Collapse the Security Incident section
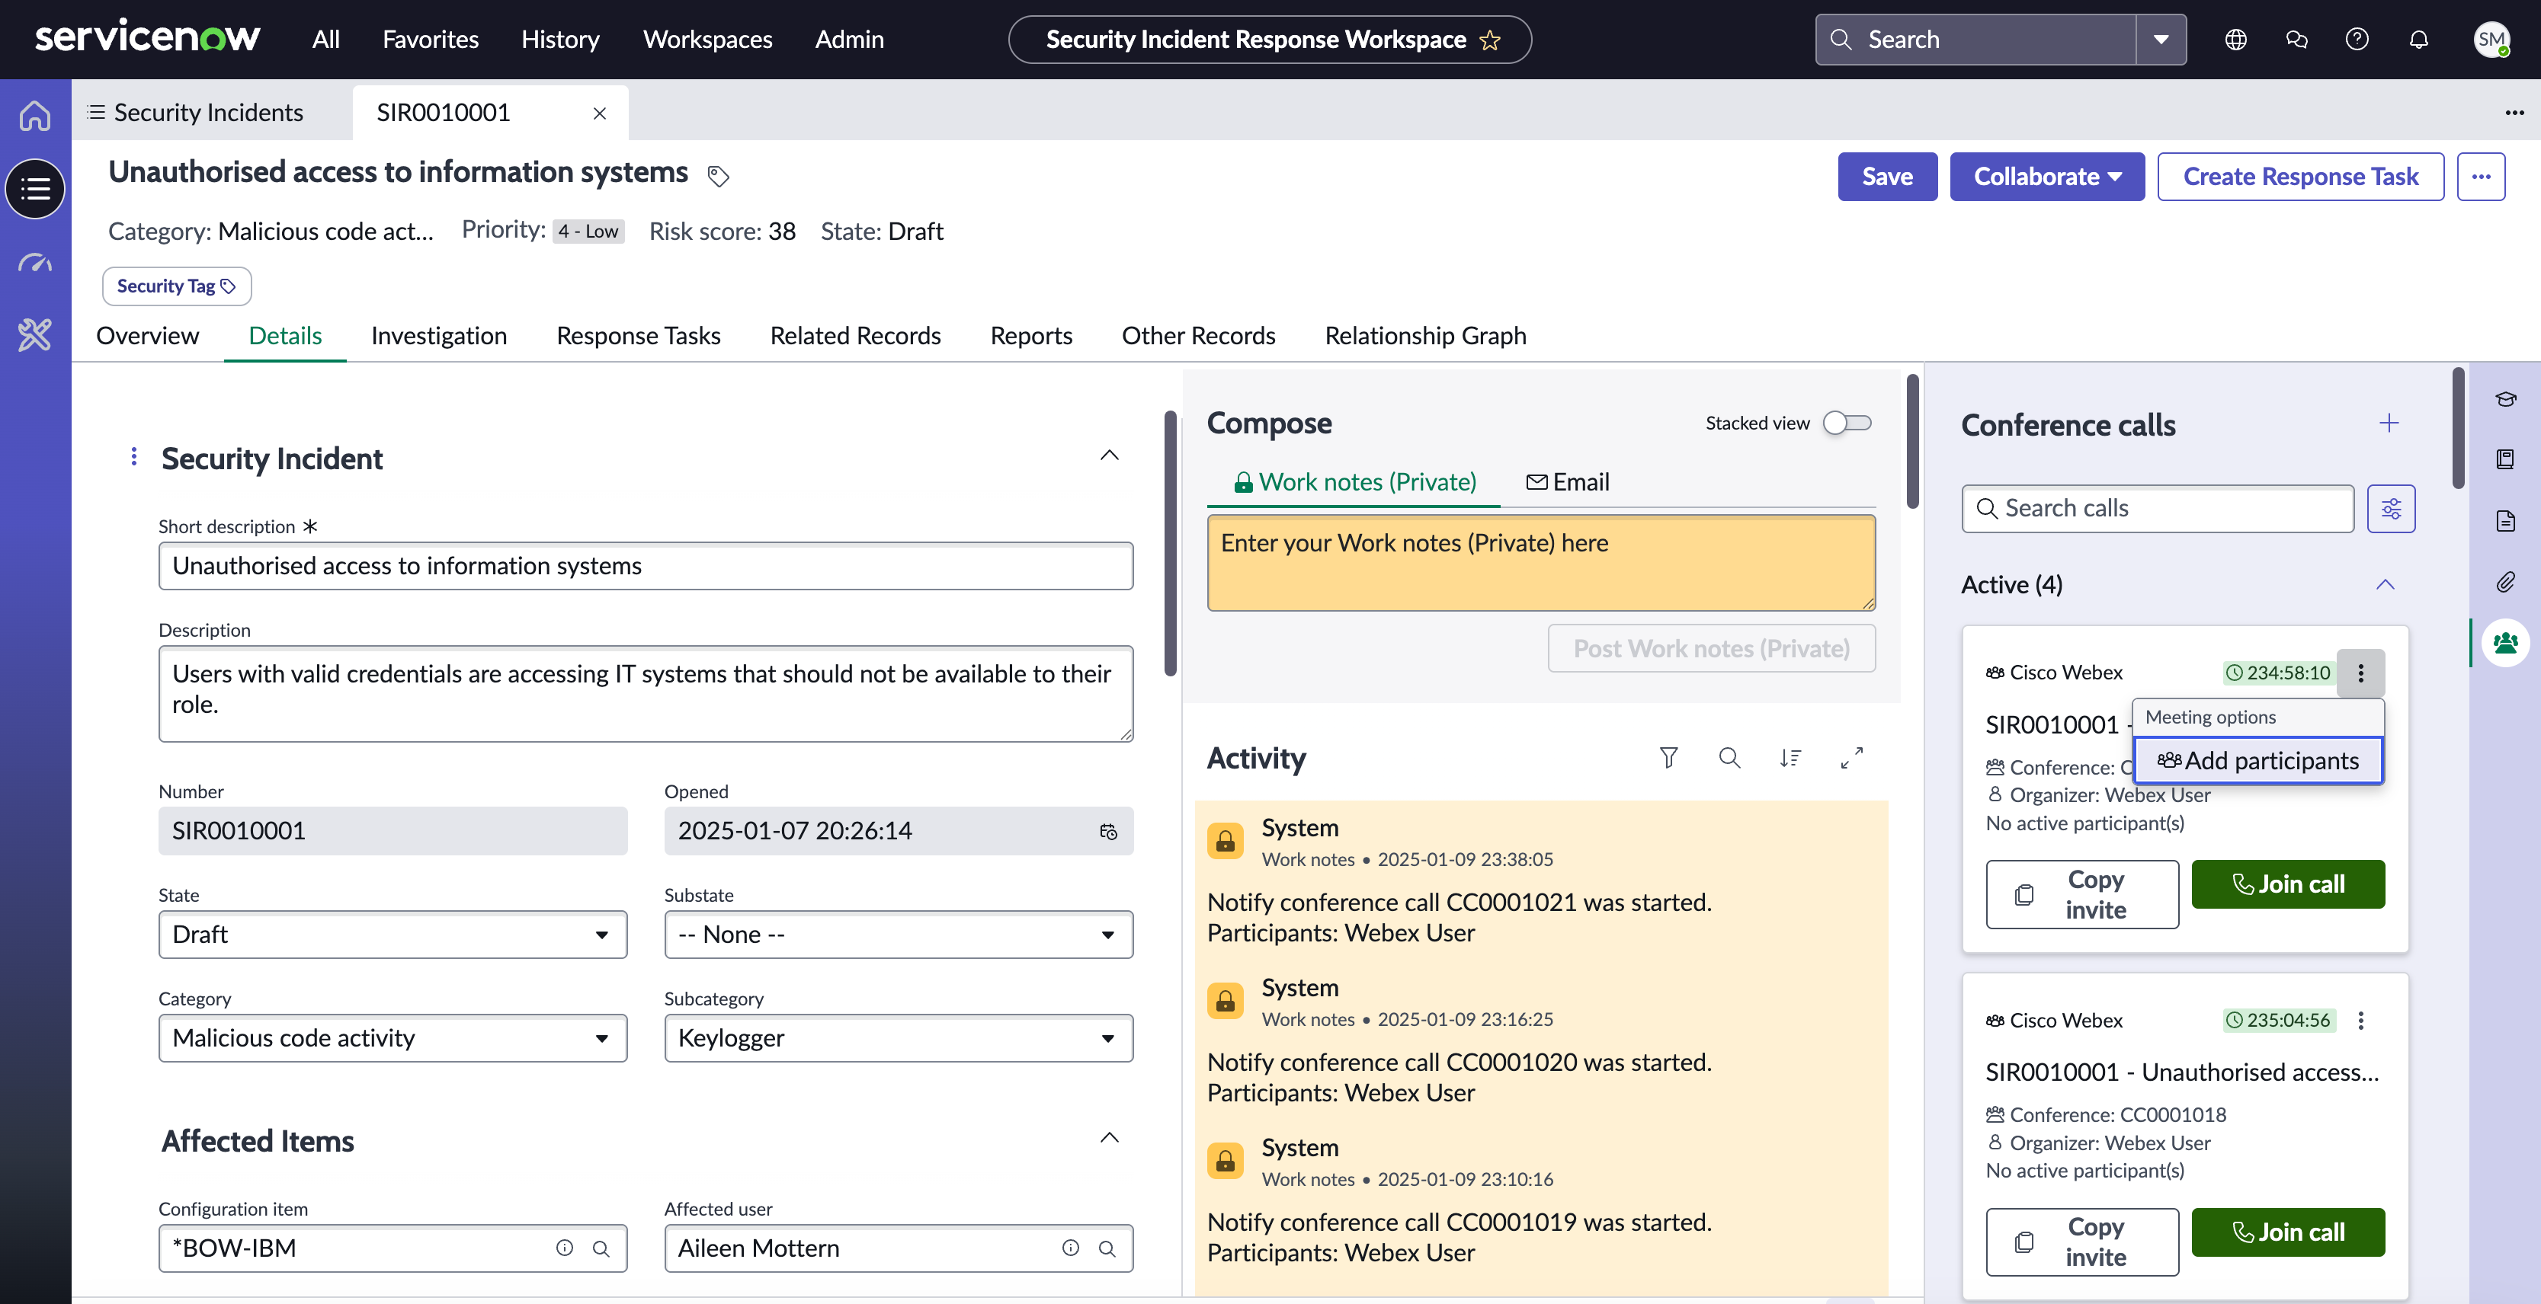This screenshot has width=2541, height=1304. pos(1110,455)
